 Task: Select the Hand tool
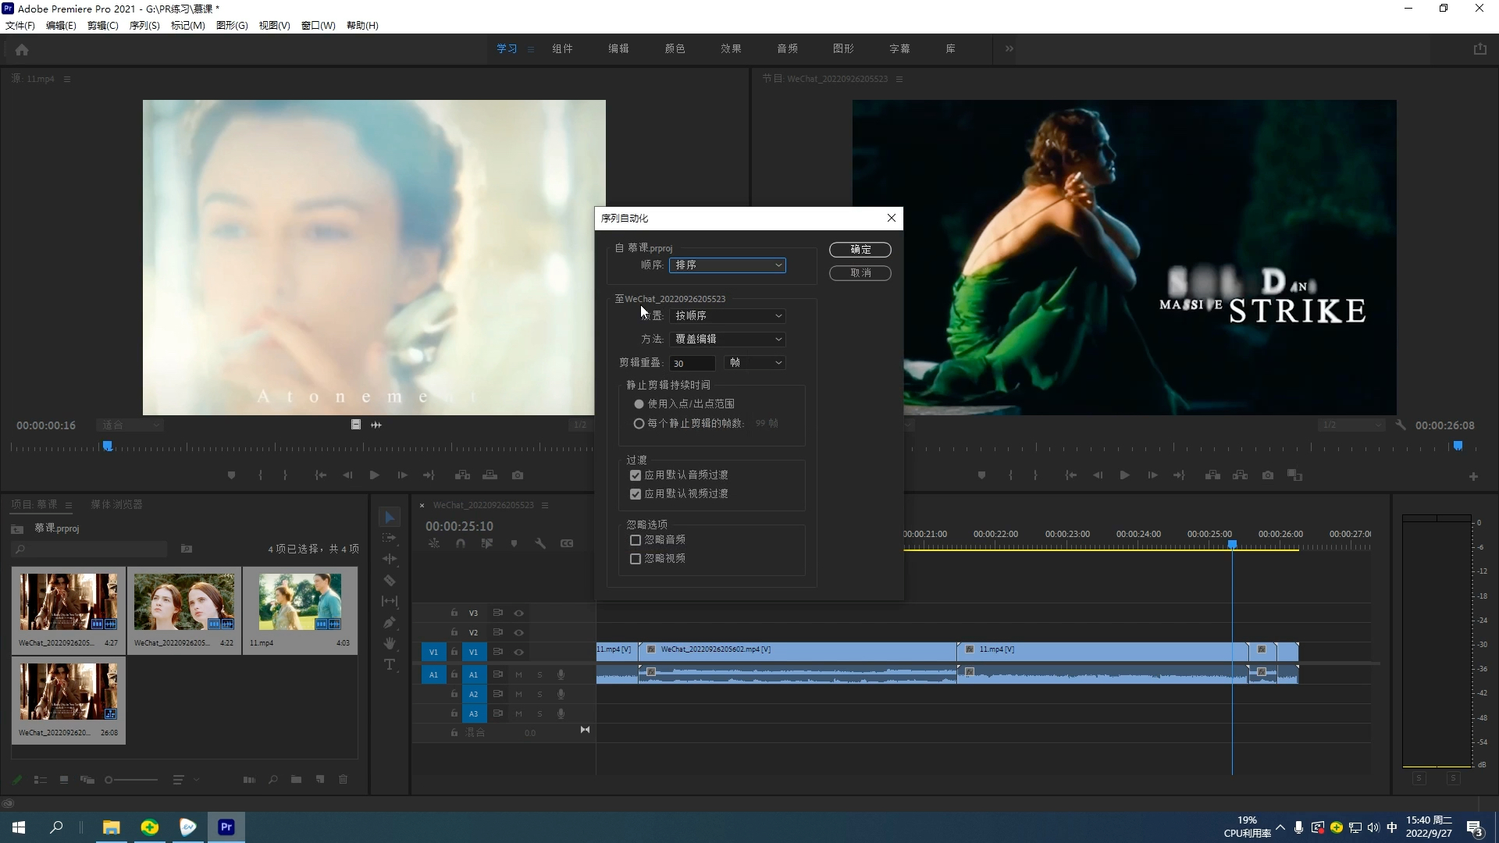point(390,643)
